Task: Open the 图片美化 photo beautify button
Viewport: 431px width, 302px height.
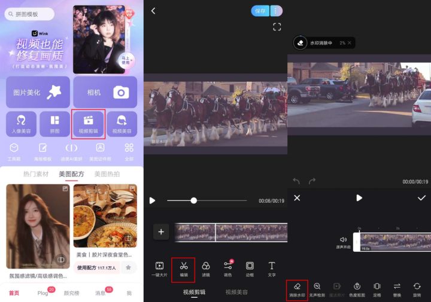Action: click(x=38, y=92)
